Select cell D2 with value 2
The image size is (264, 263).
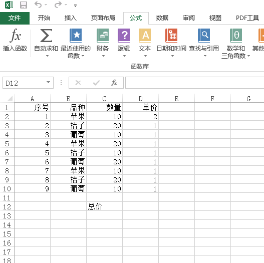(x=140, y=116)
